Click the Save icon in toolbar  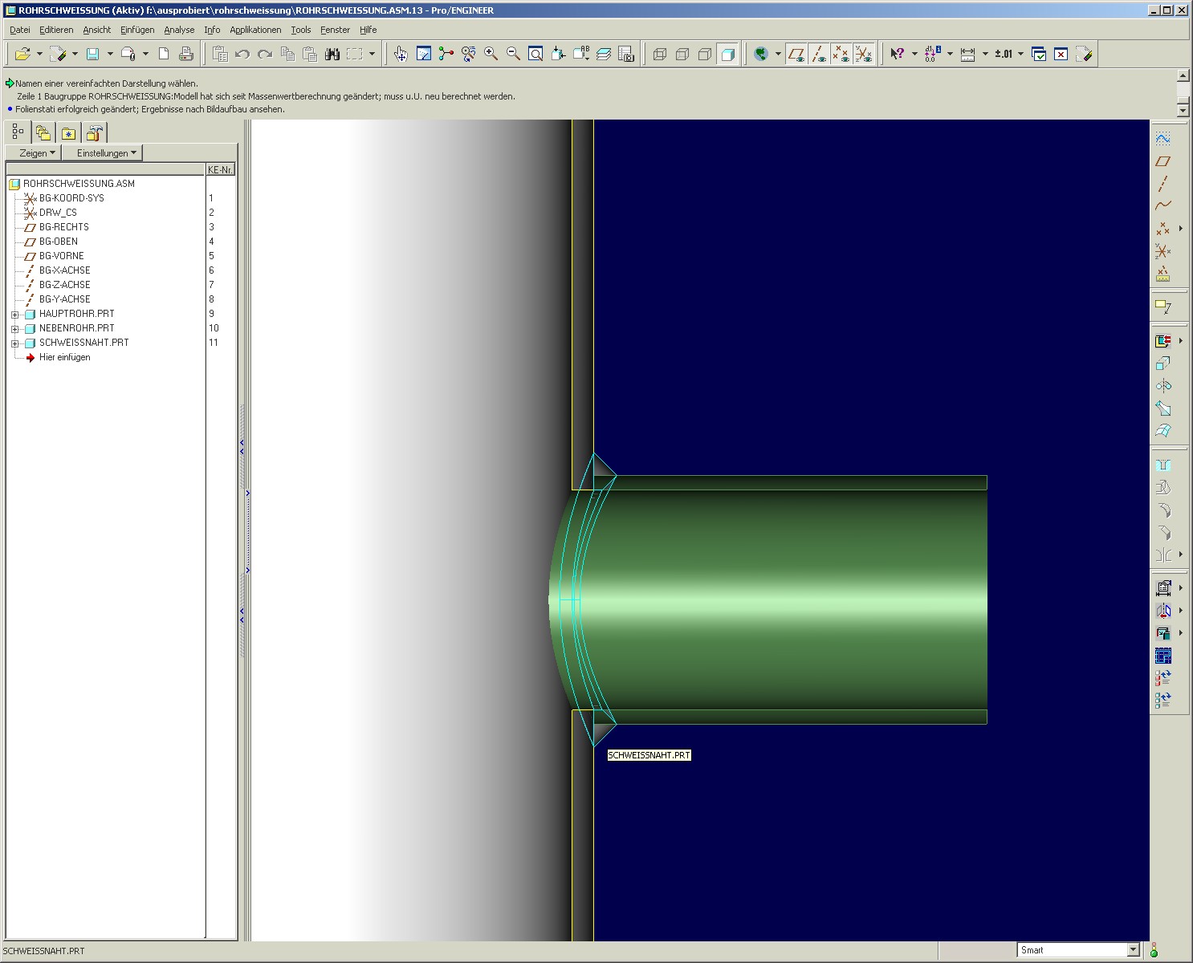(93, 54)
